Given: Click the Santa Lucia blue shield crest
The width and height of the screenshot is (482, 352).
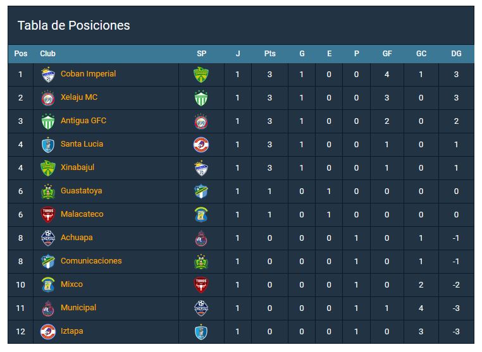Looking at the screenshot, I should [48, 145].
